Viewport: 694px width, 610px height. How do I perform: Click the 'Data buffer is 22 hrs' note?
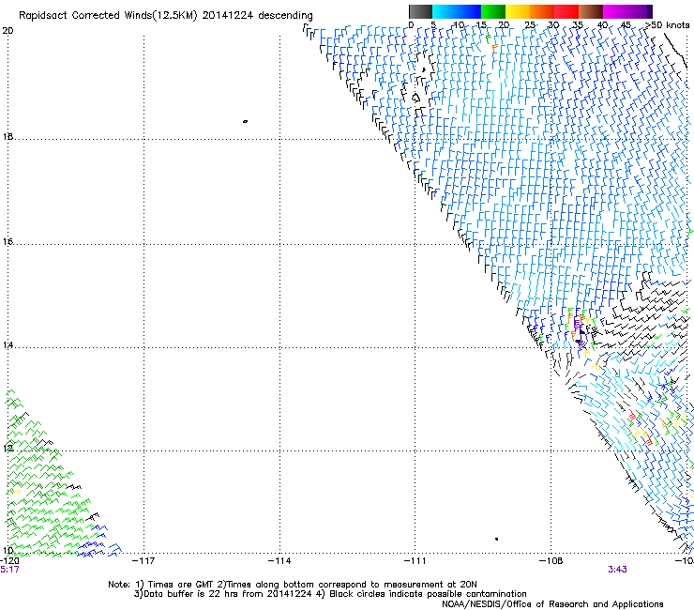(330, 594)
